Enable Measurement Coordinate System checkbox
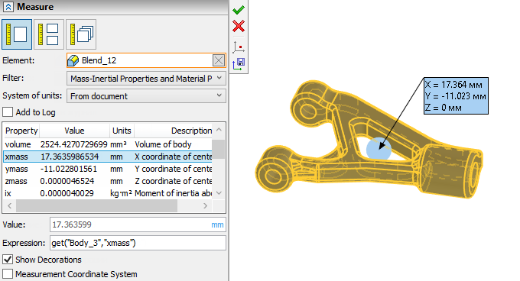520x281 pixels. tap(8, 274)
